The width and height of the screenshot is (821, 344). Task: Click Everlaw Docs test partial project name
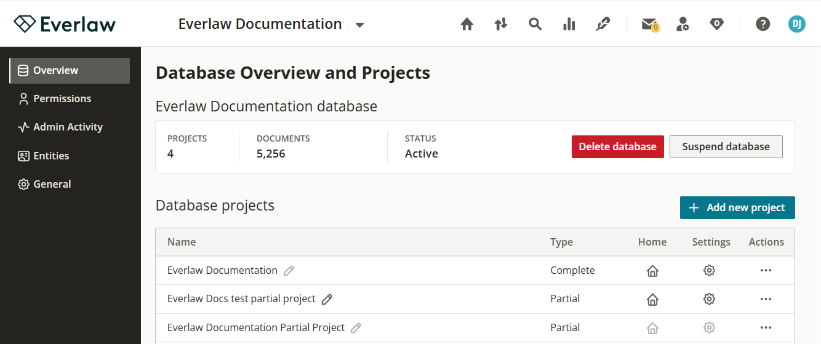click(241, 298)
